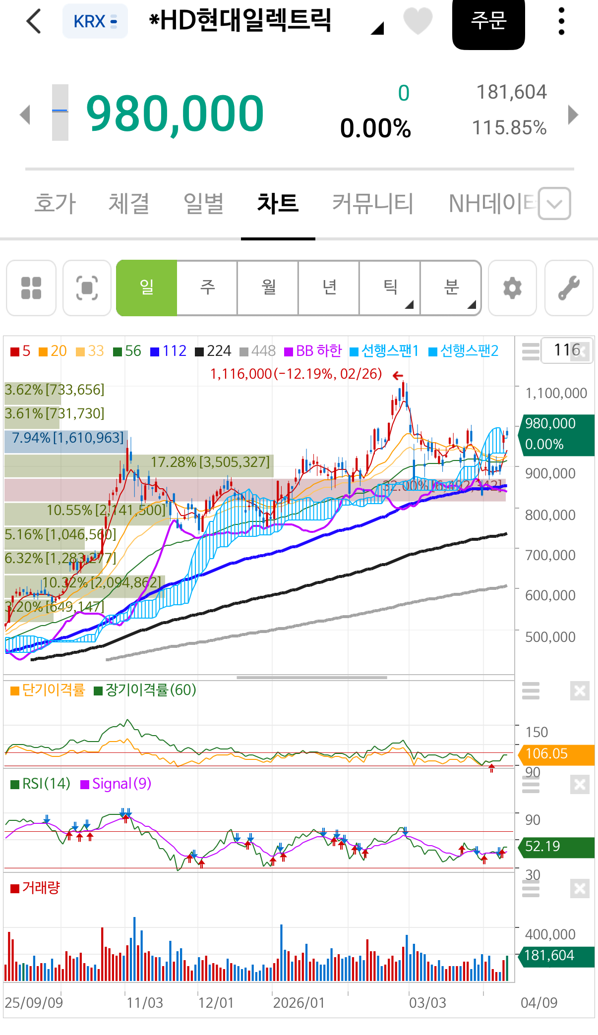Tap the 181,604 volume value tag
The width and height of the screenshot is (598, 1035).
click(x=556, y=956)
